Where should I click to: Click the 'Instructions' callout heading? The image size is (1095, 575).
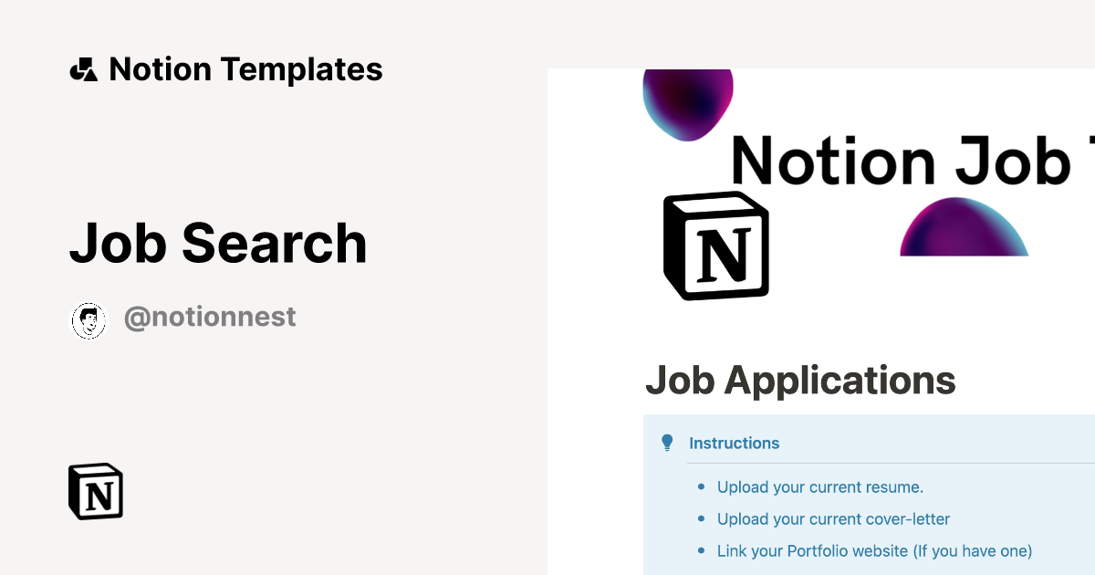(734, 444)
